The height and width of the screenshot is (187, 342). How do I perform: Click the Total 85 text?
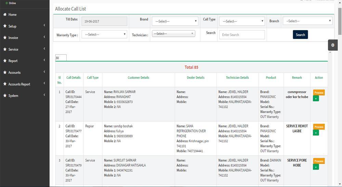(x=192, y=67)
